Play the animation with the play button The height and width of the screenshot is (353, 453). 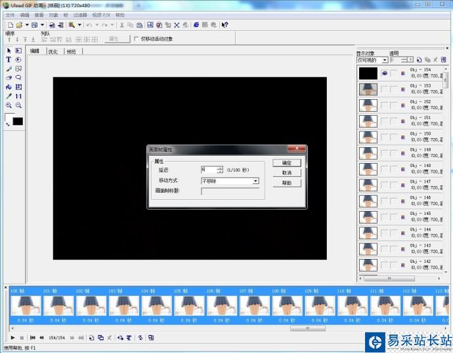pos(12,338)
